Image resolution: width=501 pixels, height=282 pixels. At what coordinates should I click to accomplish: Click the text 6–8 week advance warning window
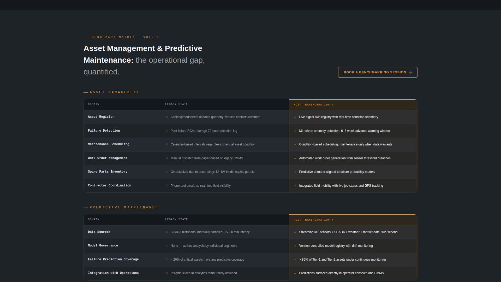[366, 131]
